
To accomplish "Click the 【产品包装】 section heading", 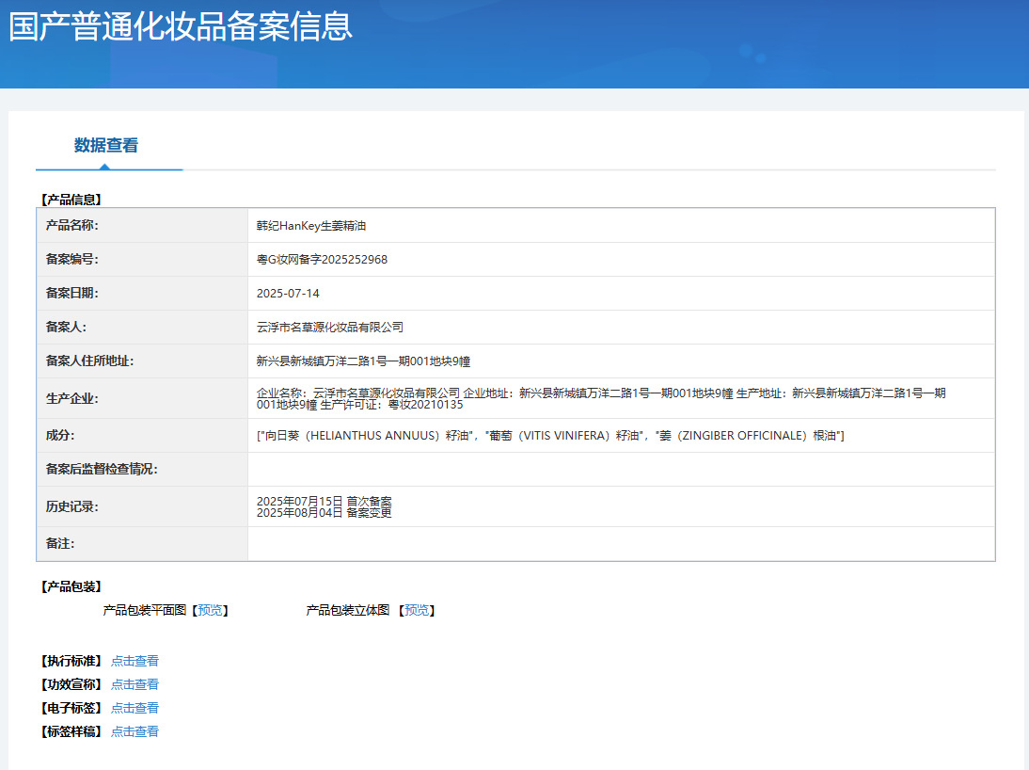I will (x=71, y=586).
